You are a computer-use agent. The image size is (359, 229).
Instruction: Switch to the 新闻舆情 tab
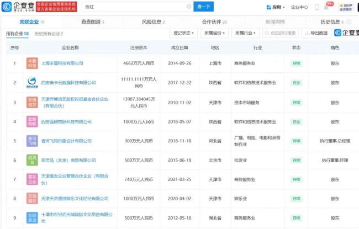point(275,22)
